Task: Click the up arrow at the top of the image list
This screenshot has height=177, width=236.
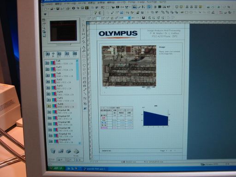Action: click(77, 61)
